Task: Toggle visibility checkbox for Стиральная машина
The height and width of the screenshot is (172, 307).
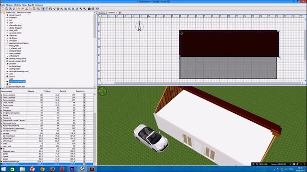Action: (84, 113)
